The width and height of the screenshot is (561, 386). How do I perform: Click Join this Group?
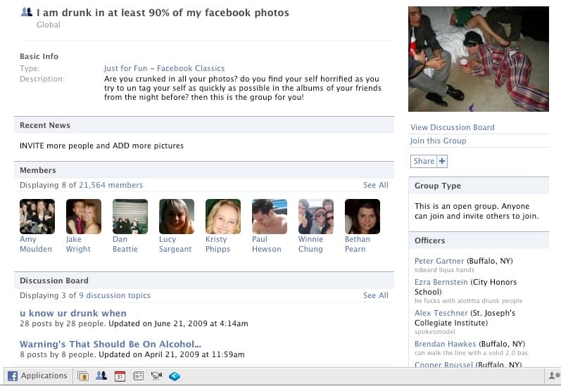point(438,141)
